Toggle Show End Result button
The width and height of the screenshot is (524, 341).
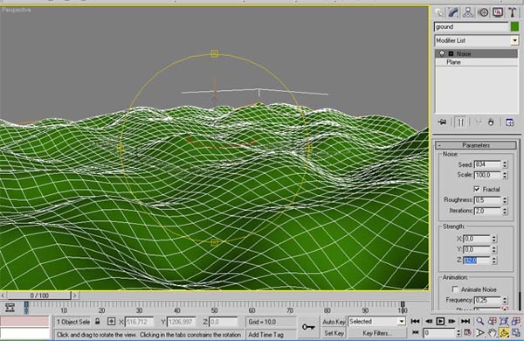point(461,122)
